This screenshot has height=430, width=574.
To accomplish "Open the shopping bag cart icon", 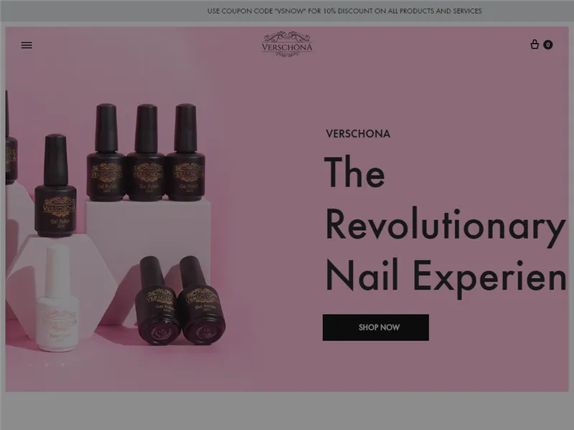I will click(x=535, y=44).
